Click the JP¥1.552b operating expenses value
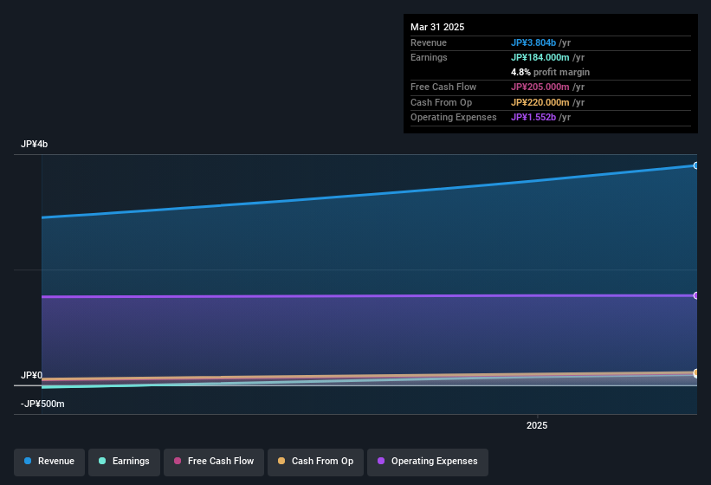711x485 pixels. tap(533, 118)
